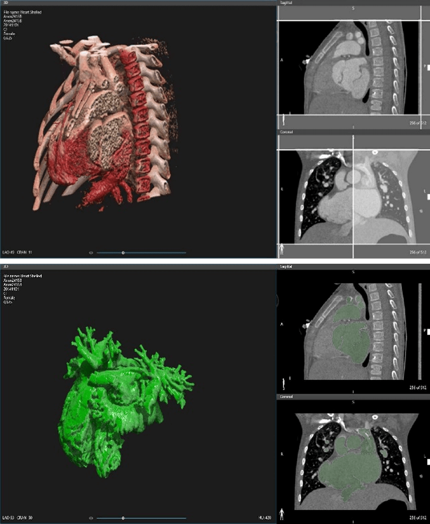
Task: Click the slider handle under the green heart model
Action: pyautogui.click(x=123, y=518)
